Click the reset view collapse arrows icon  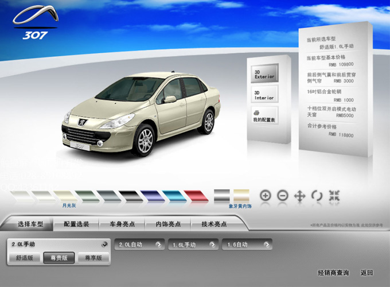334,195
